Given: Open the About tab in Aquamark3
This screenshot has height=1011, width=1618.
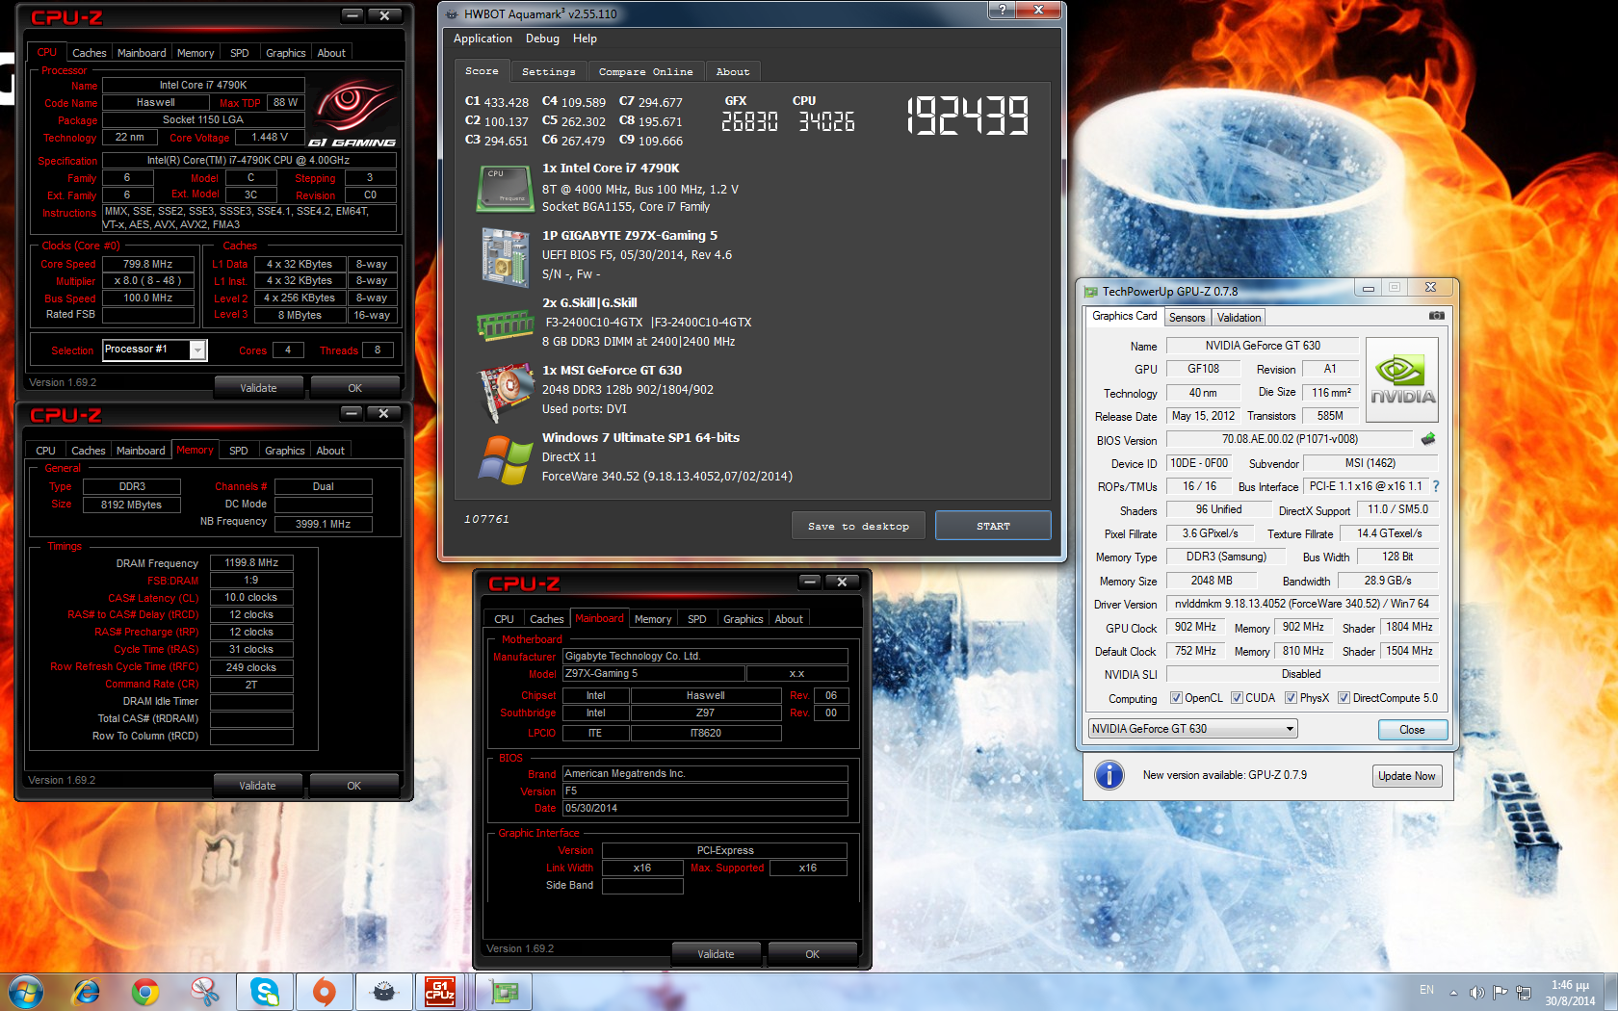Looking at the screenshot, I should pos(733,72).
